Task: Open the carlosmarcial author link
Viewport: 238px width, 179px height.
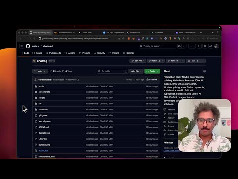Action: (x=45, y=80)
